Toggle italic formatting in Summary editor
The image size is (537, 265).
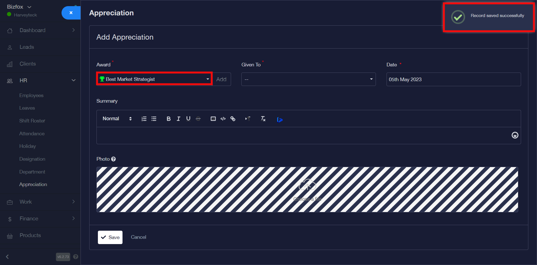click(x=178, y=119)
